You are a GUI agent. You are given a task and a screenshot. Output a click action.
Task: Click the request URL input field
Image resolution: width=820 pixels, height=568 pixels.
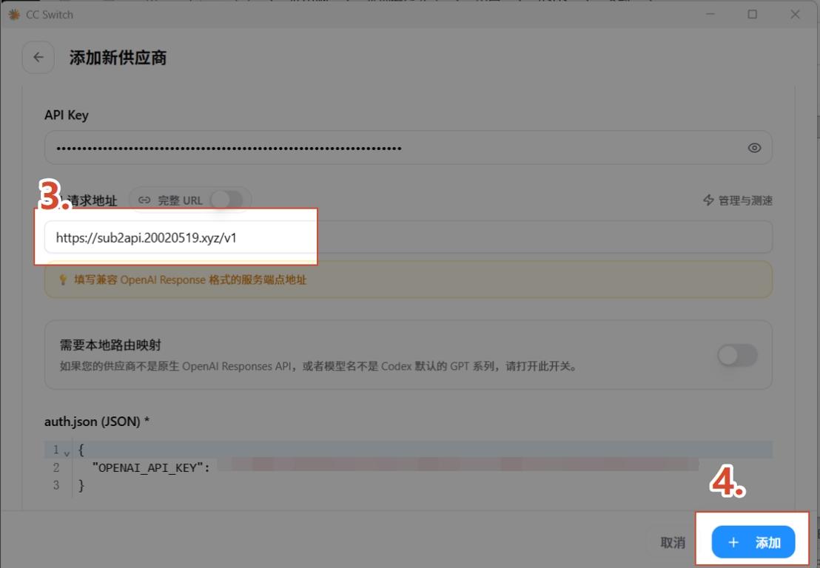[x=409, y=237]
